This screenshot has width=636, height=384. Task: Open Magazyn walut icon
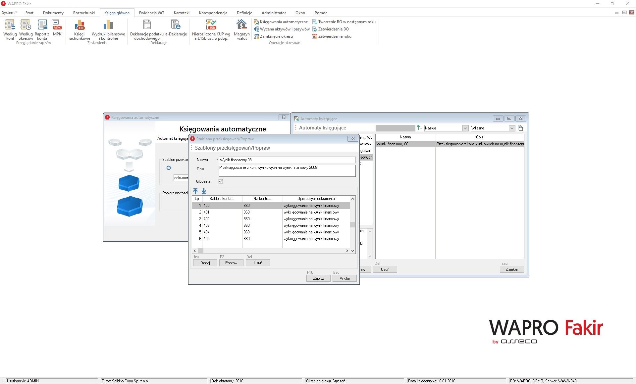242,30
